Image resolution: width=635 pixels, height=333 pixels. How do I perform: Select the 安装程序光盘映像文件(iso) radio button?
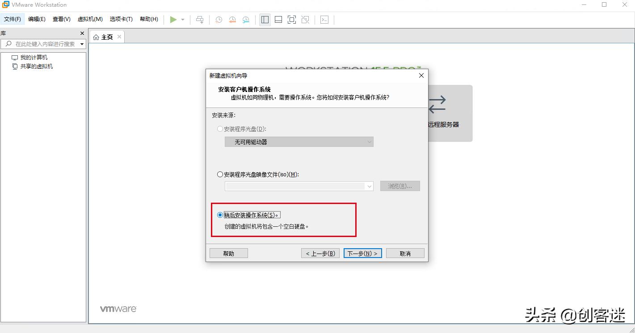pyautogui.click(x=220, y=174)
